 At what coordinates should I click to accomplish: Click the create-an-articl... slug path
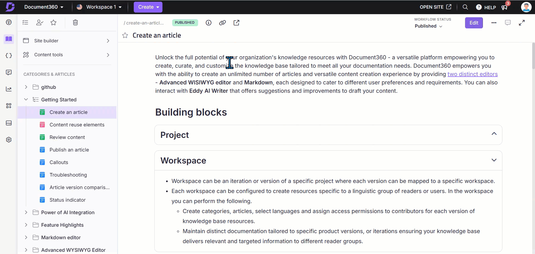coord(144,23)
